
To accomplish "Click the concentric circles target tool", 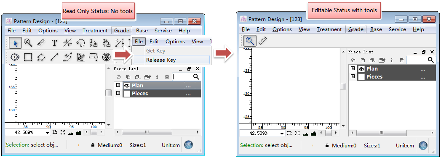I will (106, 57).
